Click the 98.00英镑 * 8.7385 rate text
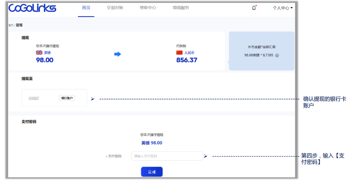The height and width of the screenshot is (181, 355). (259, 55)
